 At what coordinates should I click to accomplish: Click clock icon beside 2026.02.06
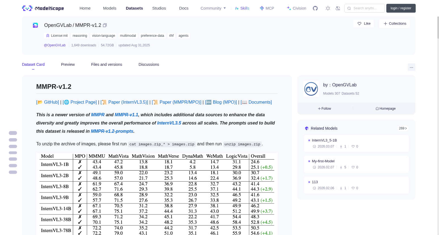point(314,188)
